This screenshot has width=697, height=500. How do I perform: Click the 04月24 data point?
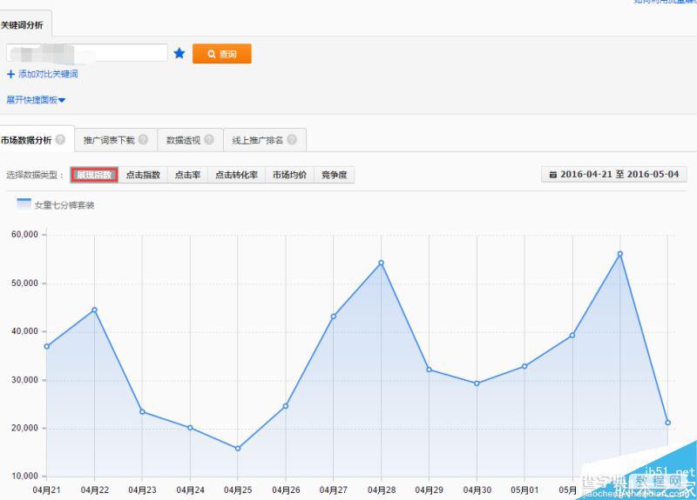(x=190, y=428)
